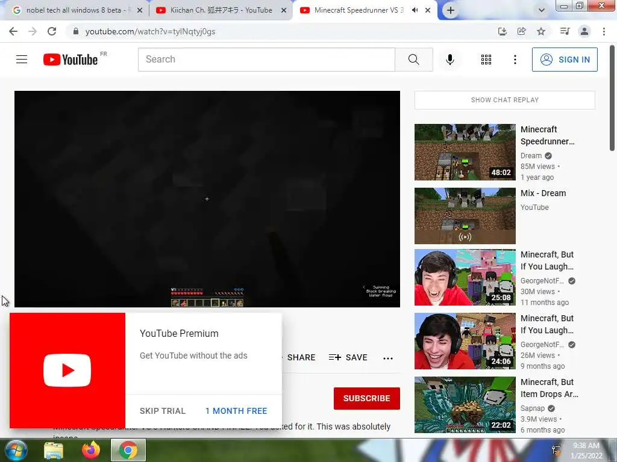
Task: Open the Mix - Dream playlist thumbnail
Action: point(465,216)
